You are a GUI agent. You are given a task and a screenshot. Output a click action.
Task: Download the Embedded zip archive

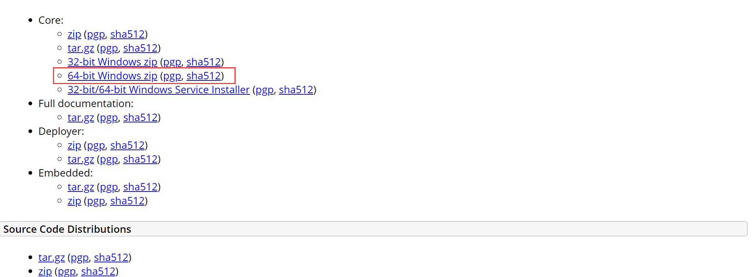[x=74, y=201]
